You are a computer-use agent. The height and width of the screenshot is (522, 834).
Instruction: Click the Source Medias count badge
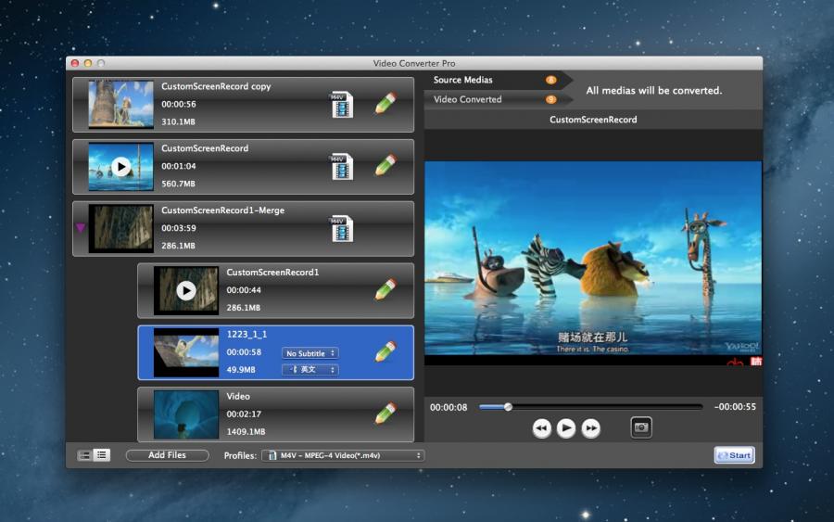550,80
